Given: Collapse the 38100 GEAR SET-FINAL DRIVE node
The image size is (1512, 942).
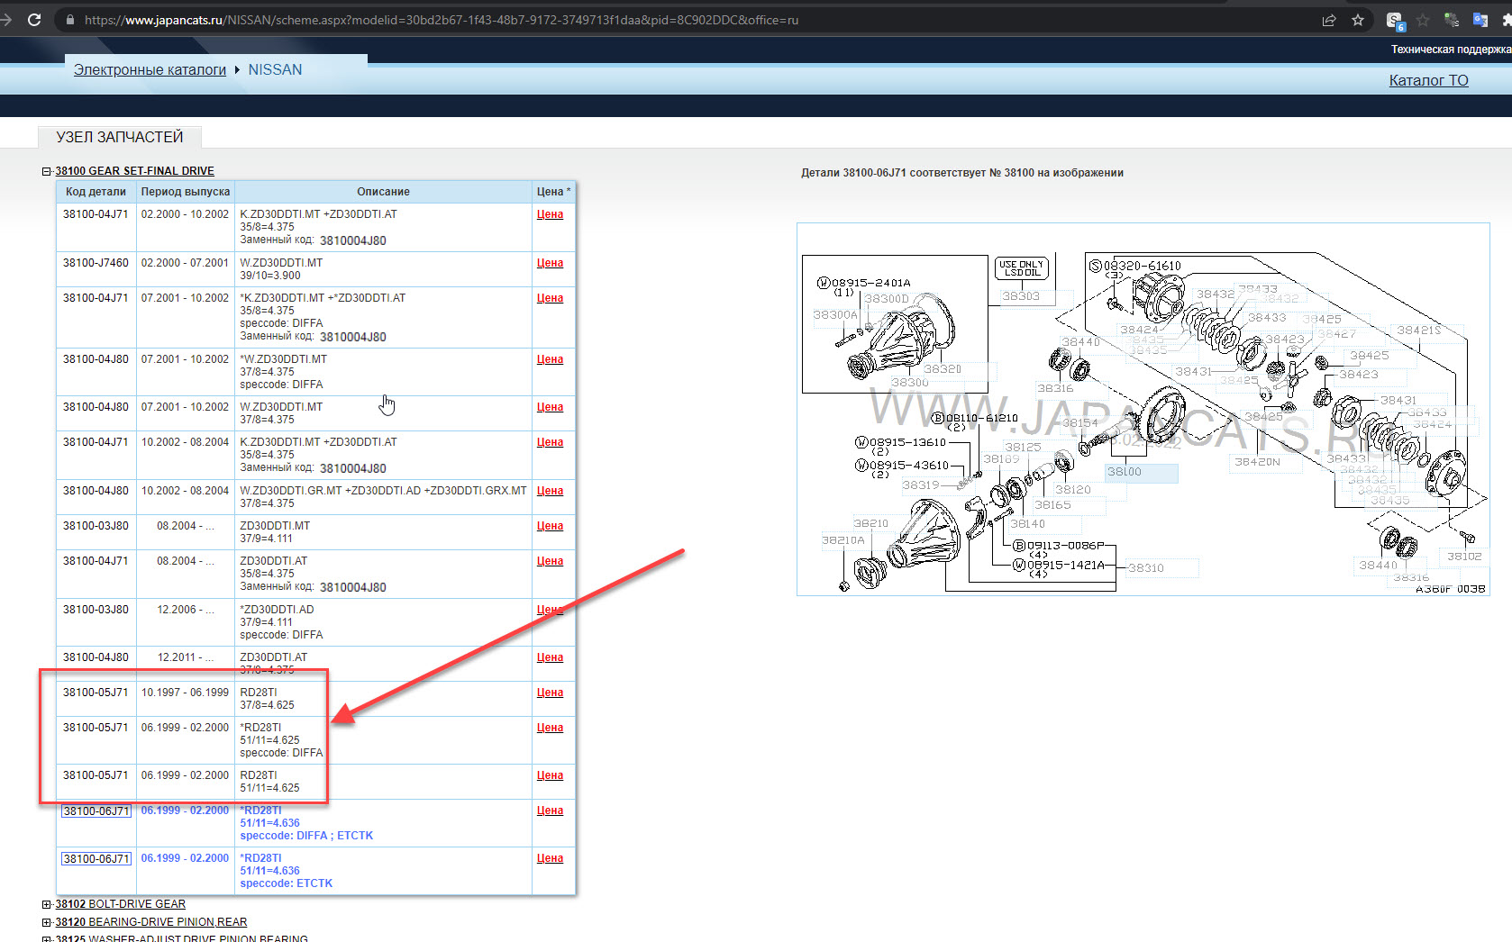Looking at the screenshot, I should coord(47,171).
